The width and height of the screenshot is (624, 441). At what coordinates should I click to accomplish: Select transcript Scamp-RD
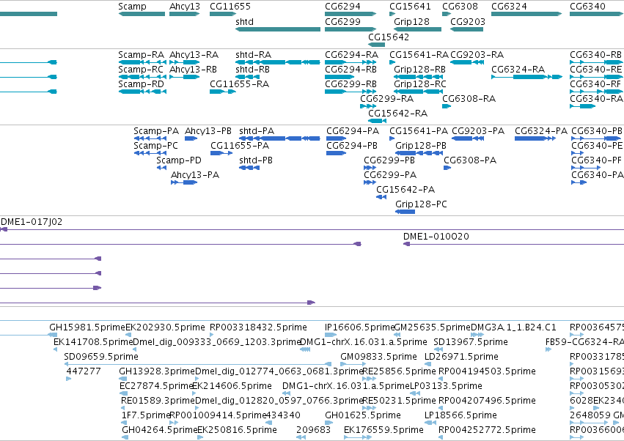141,84
